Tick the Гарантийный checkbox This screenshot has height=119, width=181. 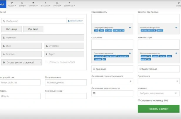tap(140, 69)
